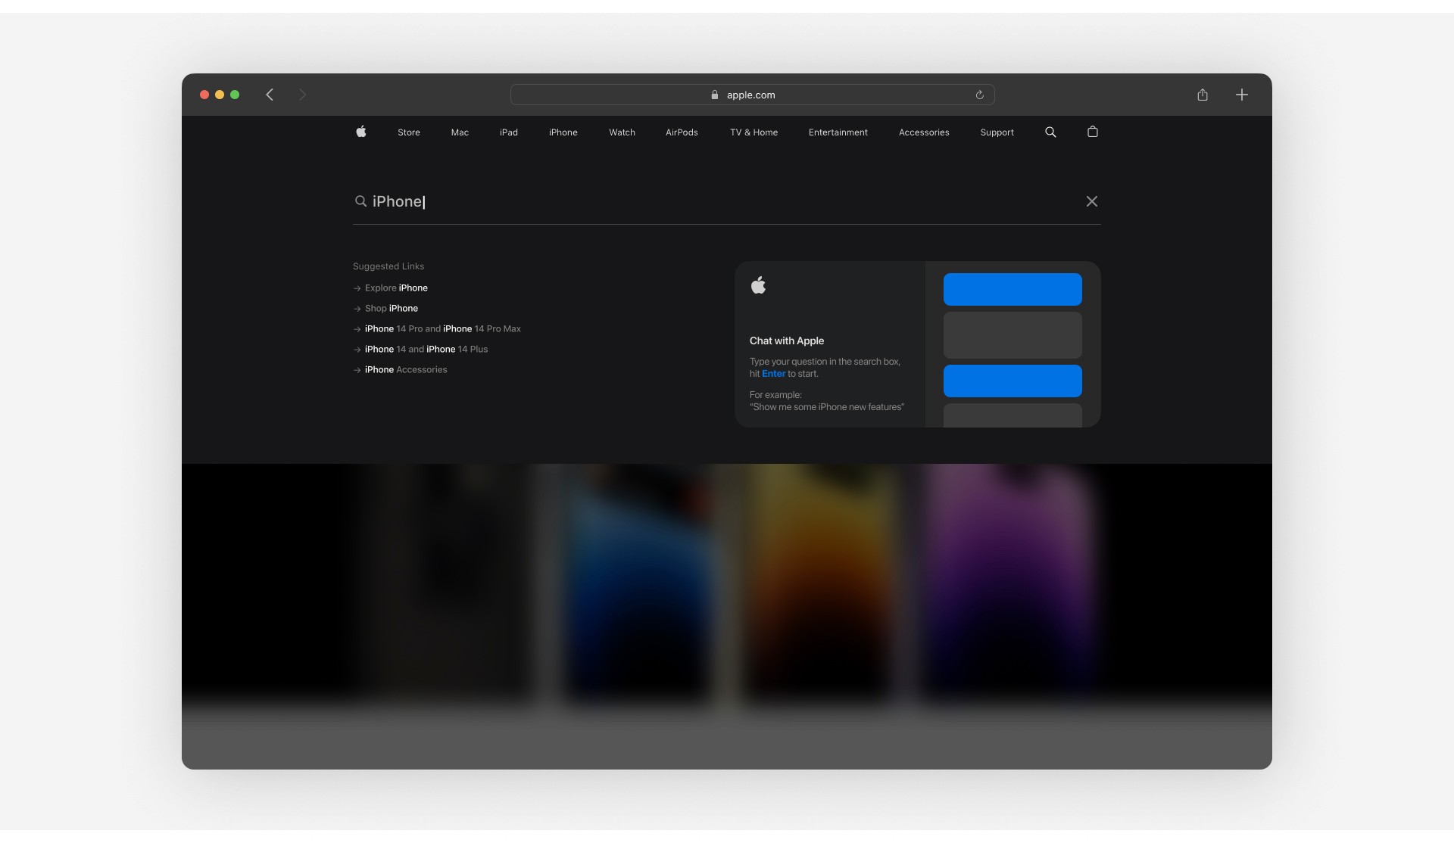Open the Support menu
This screenshot has width=1454, height=849.
pos(997,132)
